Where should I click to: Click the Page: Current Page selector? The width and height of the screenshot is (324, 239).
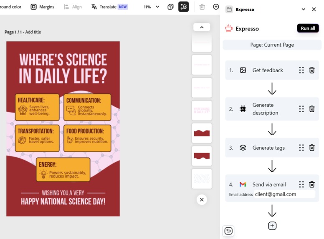[x=272, y=45]
